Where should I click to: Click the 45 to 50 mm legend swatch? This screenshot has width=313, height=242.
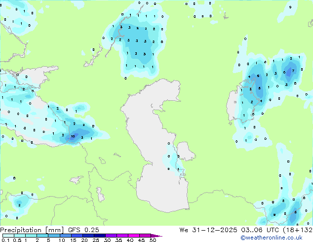point(145,236)
